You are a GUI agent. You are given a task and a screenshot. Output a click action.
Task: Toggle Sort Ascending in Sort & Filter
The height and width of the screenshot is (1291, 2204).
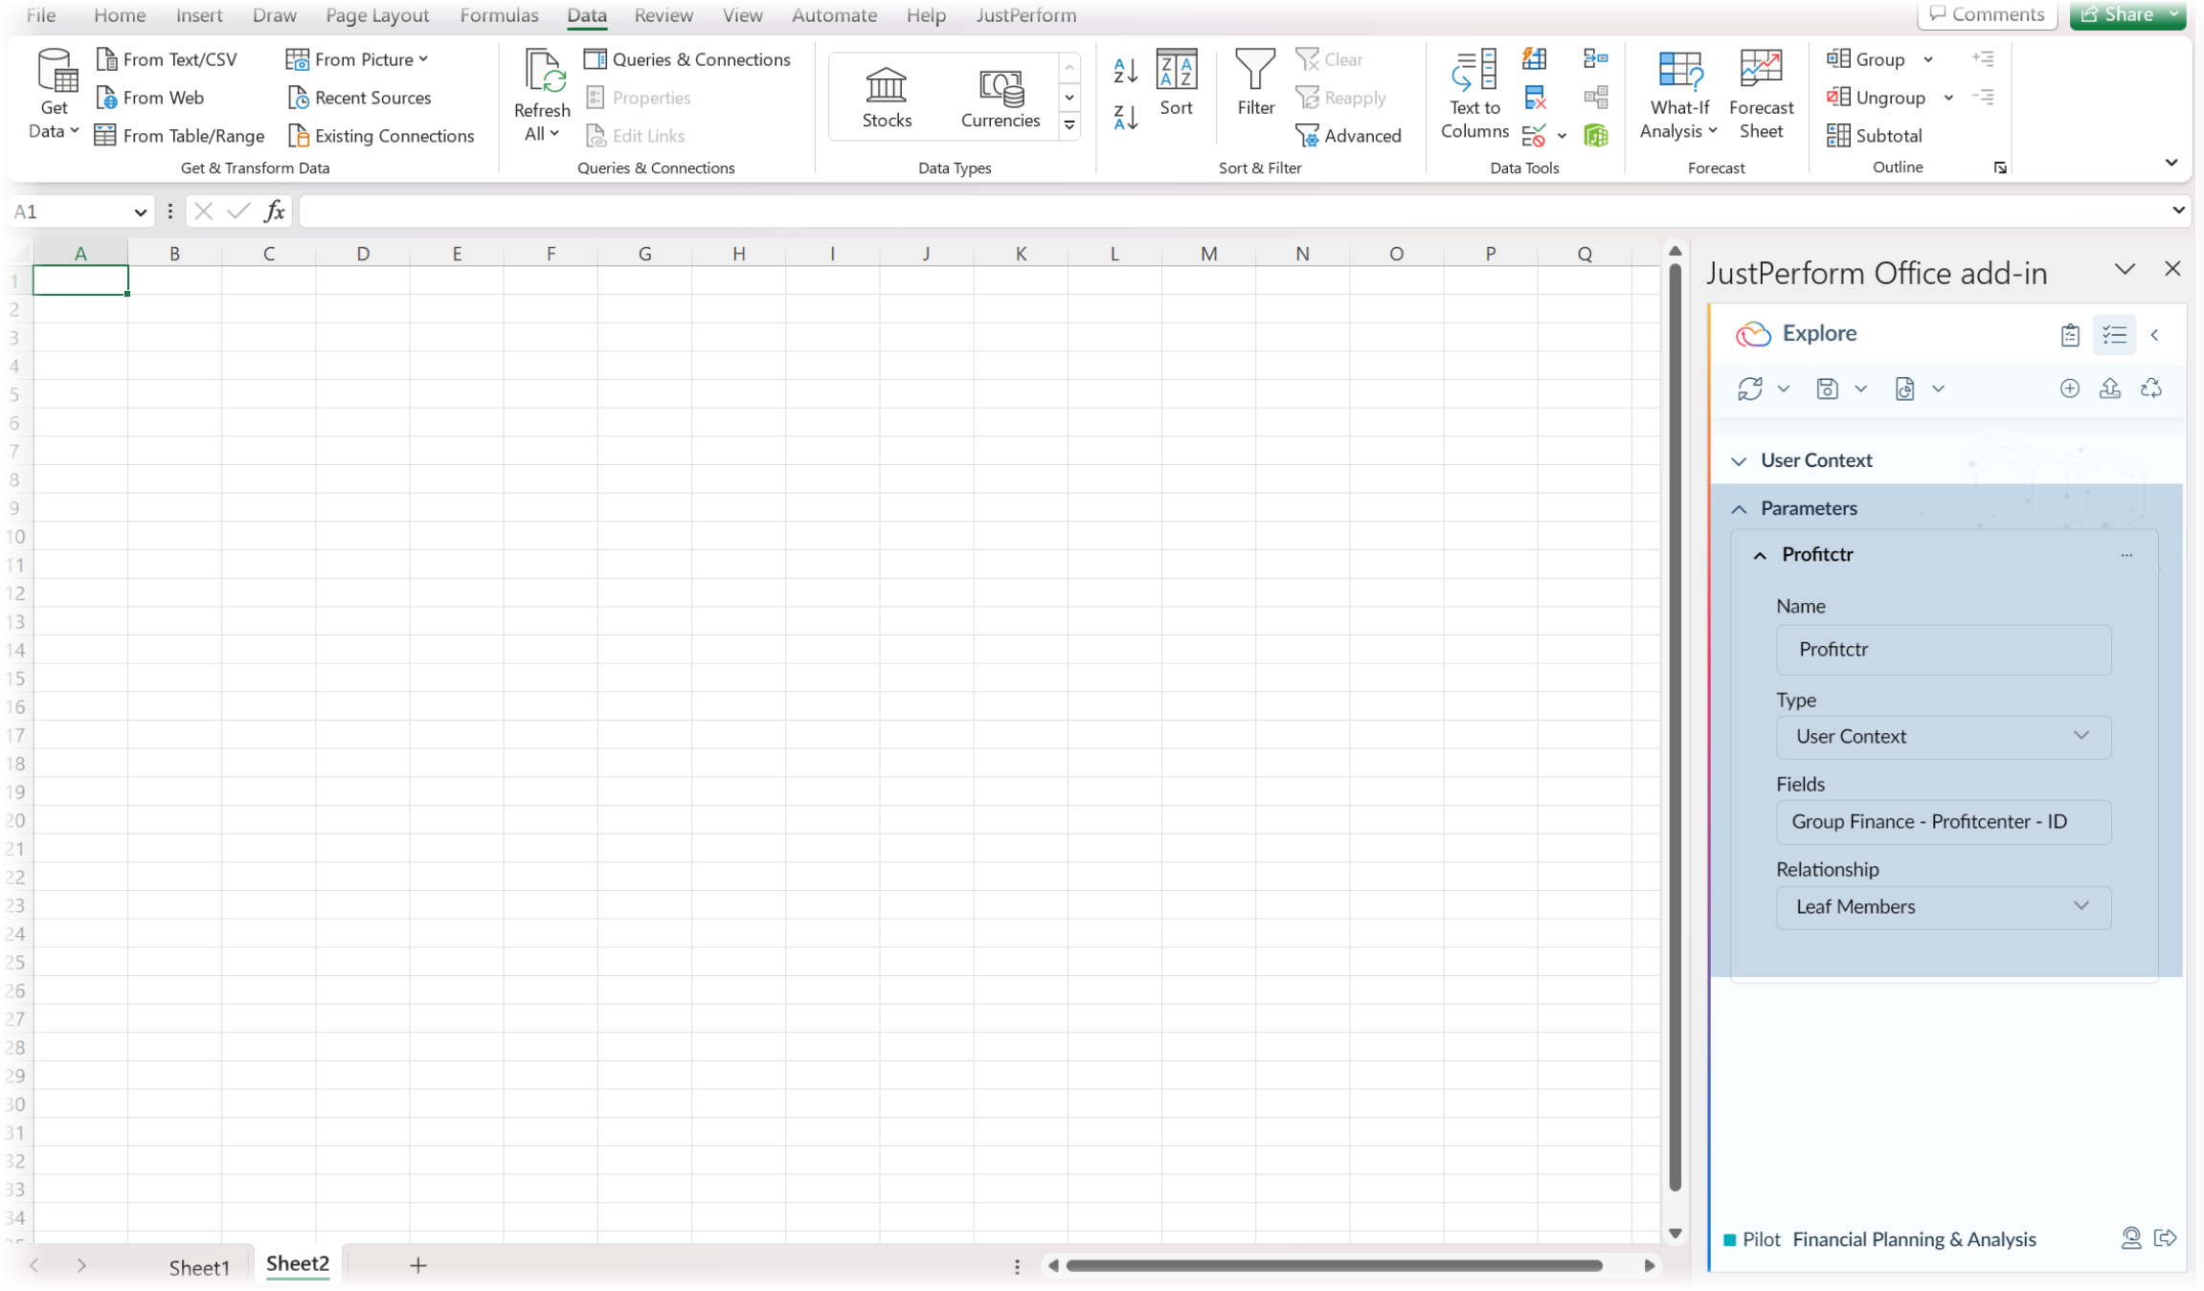click(1123, 70)
